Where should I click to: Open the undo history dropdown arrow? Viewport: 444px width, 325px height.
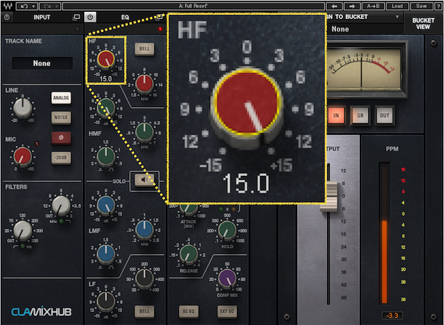34,6
